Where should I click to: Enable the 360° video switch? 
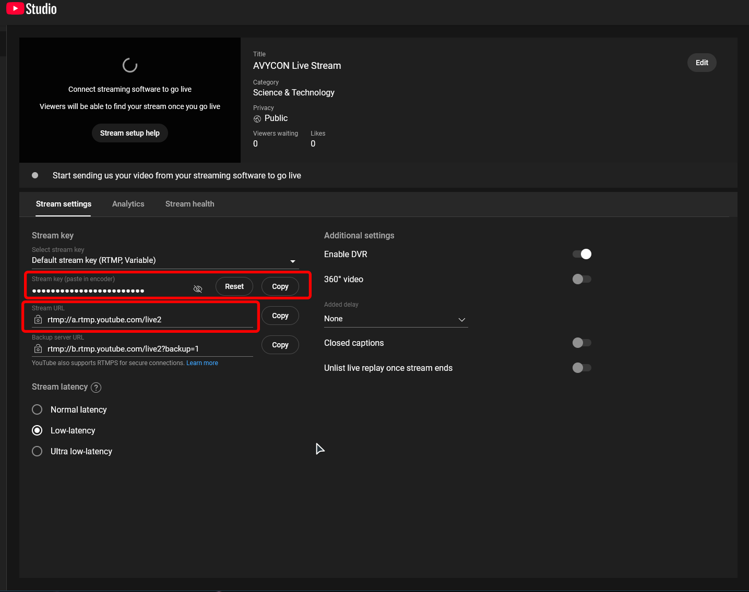tap(582, 279)
